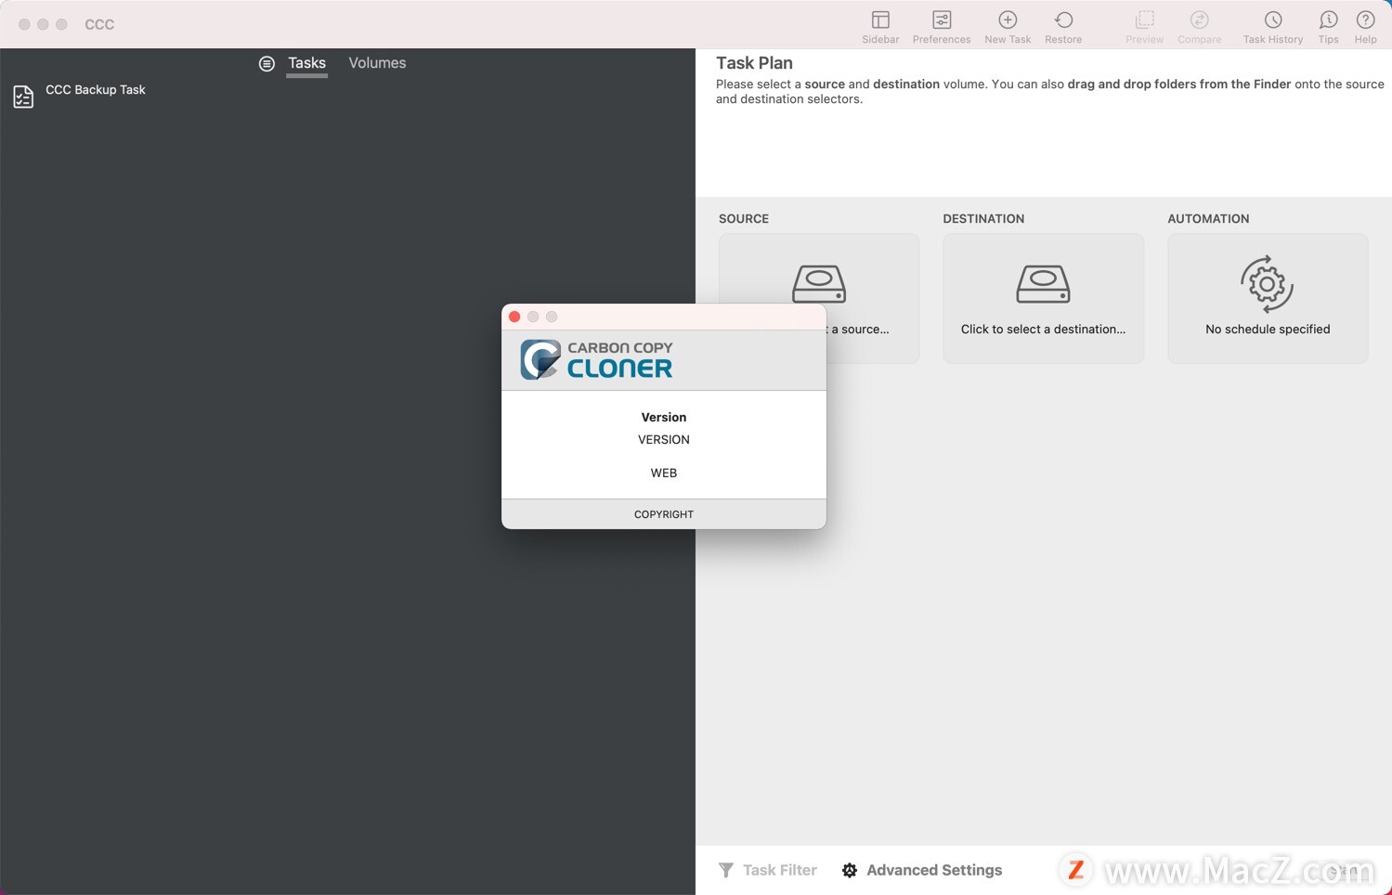
Task: Click the CCC Backup Task document icon
Action: tap(23, 97)
